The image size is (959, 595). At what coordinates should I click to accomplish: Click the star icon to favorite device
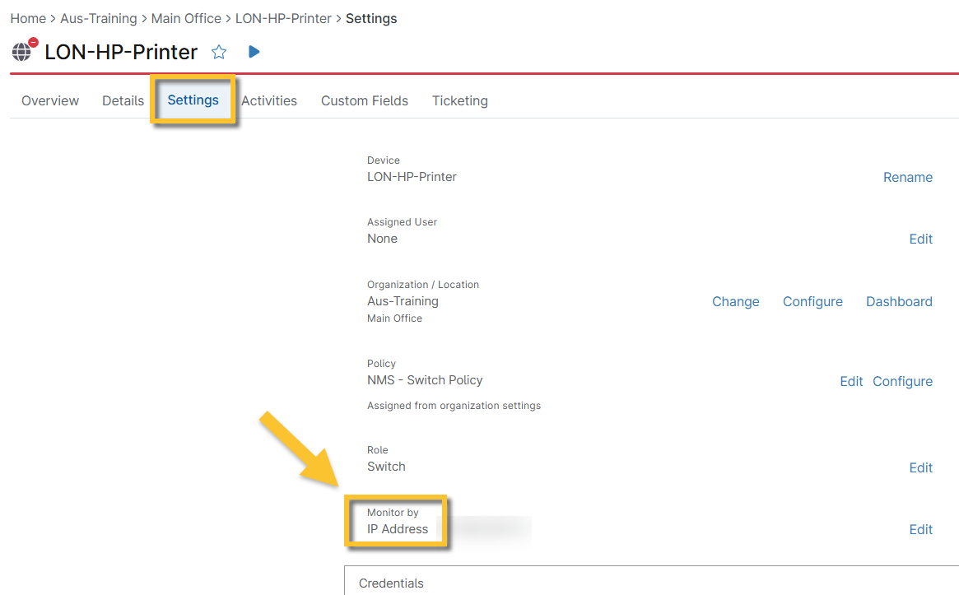coord(219,52)
